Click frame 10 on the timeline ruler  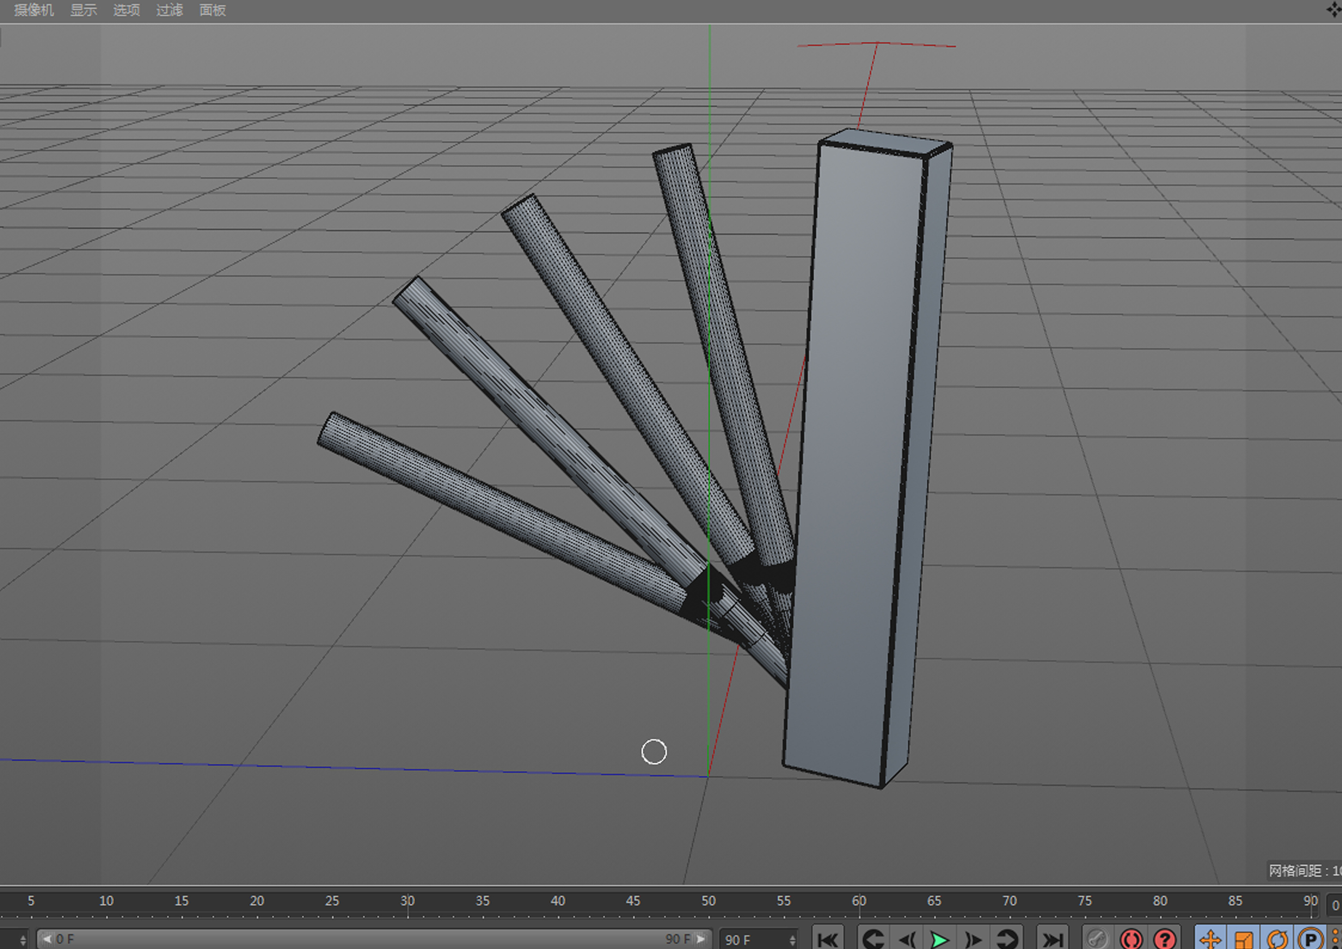tap(106, 901)
